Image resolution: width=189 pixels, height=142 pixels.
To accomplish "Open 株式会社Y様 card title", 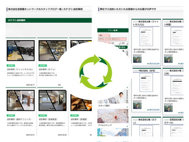I will [x=174, y=72].
